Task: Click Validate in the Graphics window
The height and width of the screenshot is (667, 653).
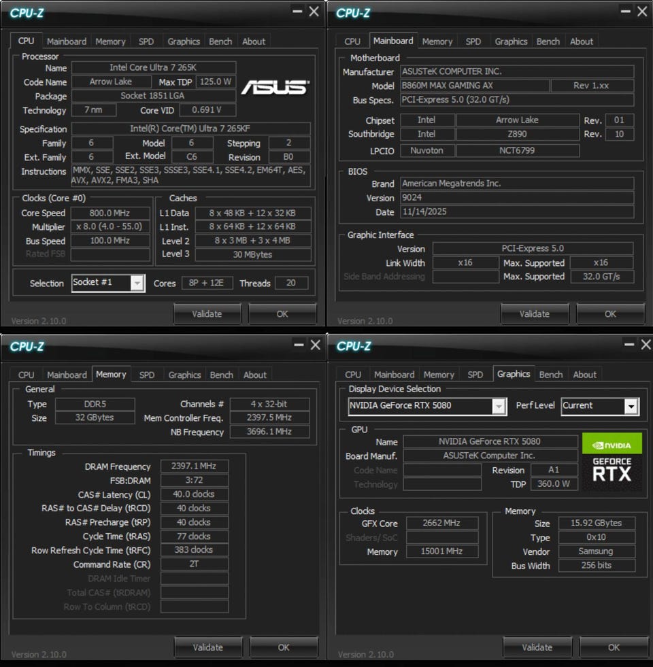Action: pyautogui.click(x=537, y=647)
